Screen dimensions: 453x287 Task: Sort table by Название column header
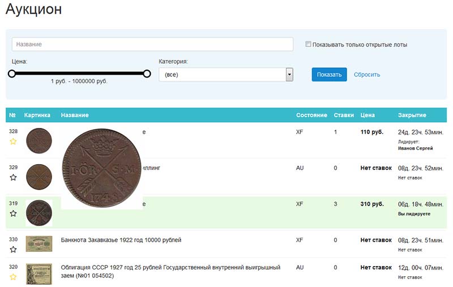75,115
